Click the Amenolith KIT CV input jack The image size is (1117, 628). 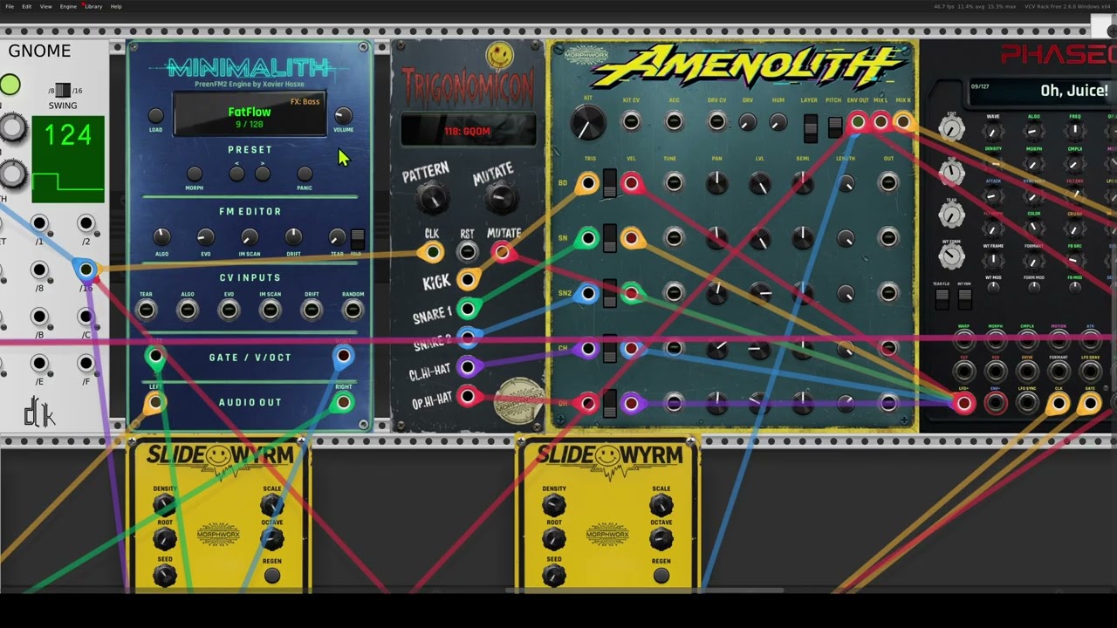(x=630, y=122)
